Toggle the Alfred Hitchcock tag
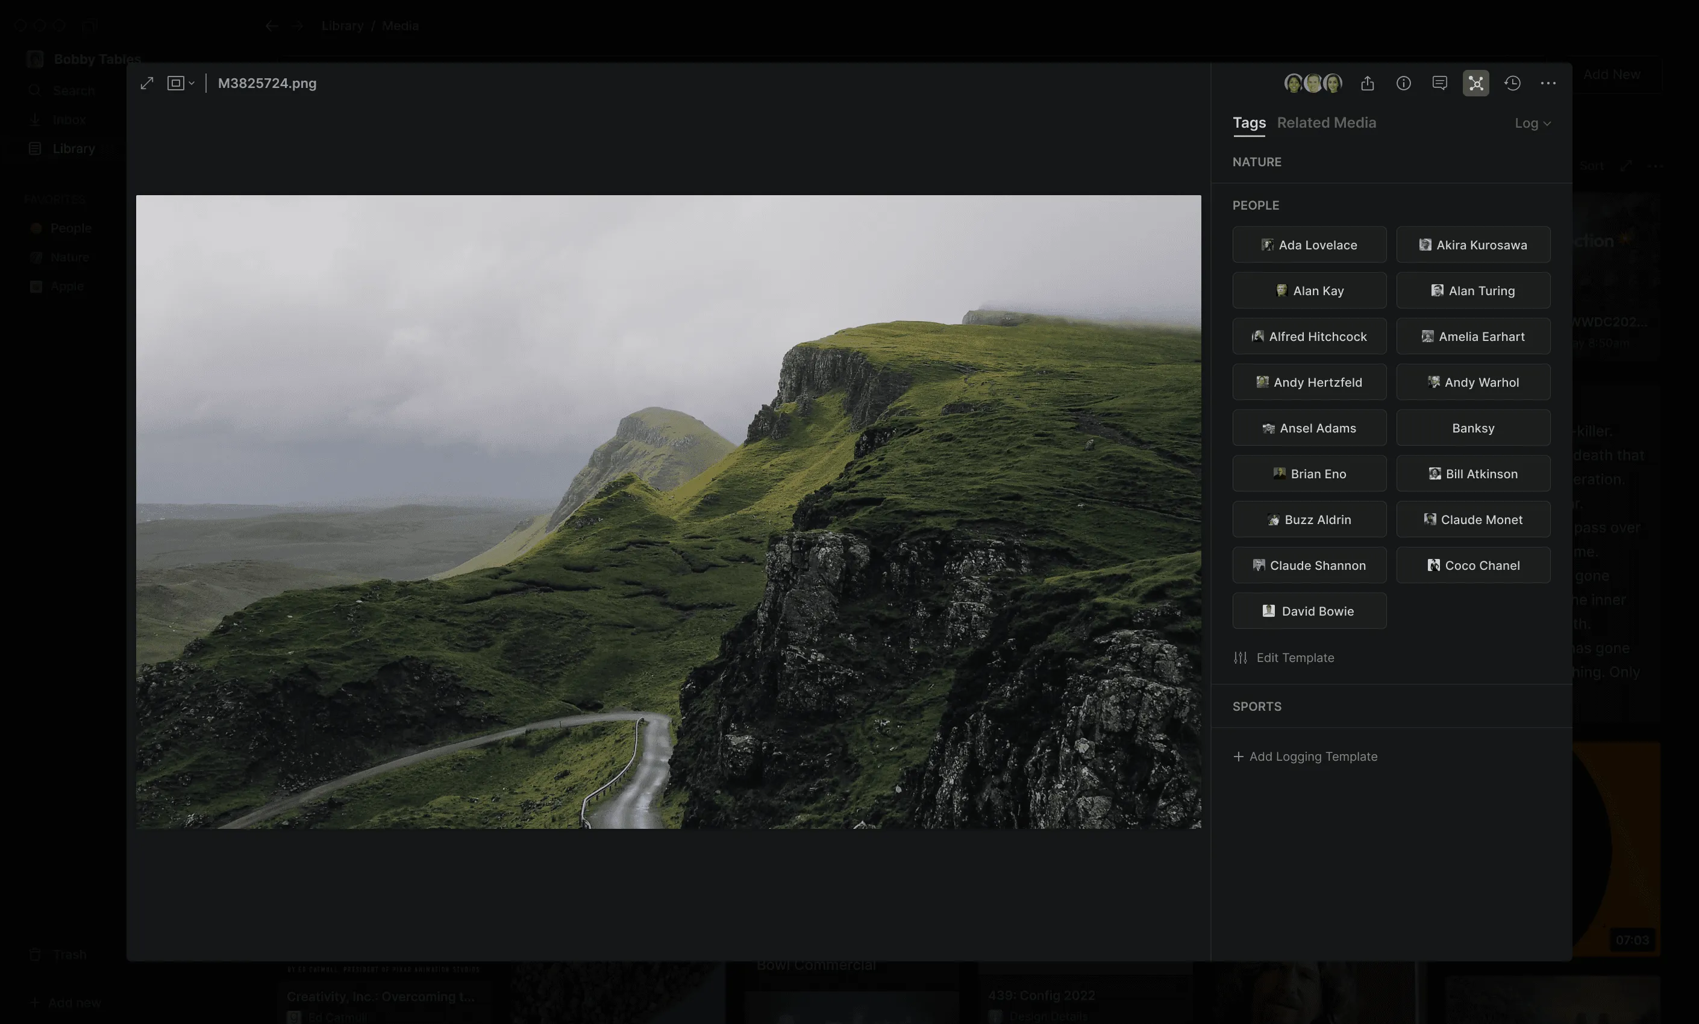The width and height of the screenshot is (1699, 1024). (x=1309, y=337)
